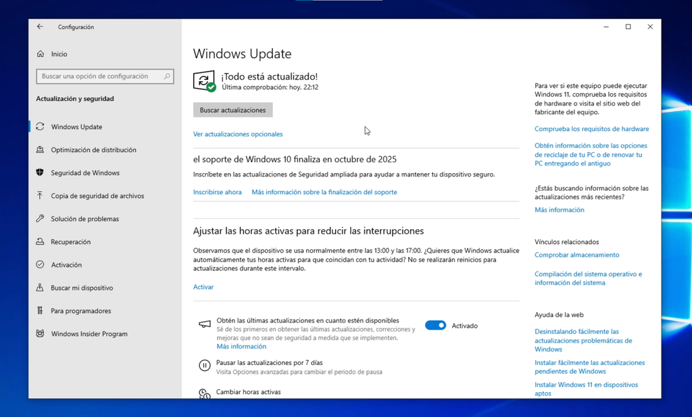Open Windows Insider Program section

coord(89,334)
